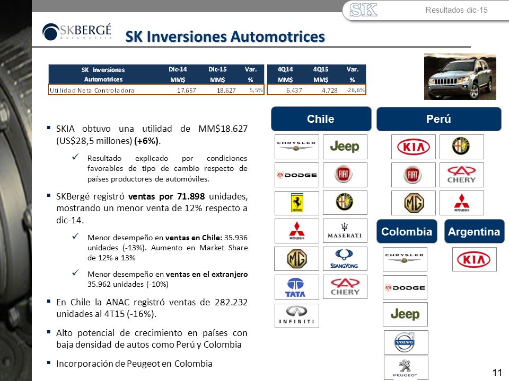Click the Ferrari logo tile
Image resolution: width=509 pixels, height=381 pixels.
pos(297,203)
